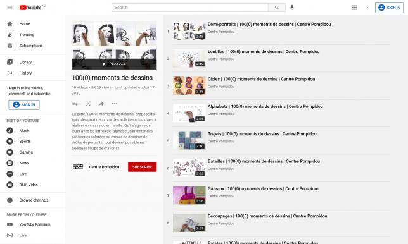Click Demi-portraits video title
408x244 pixels.
click(269, 25)
